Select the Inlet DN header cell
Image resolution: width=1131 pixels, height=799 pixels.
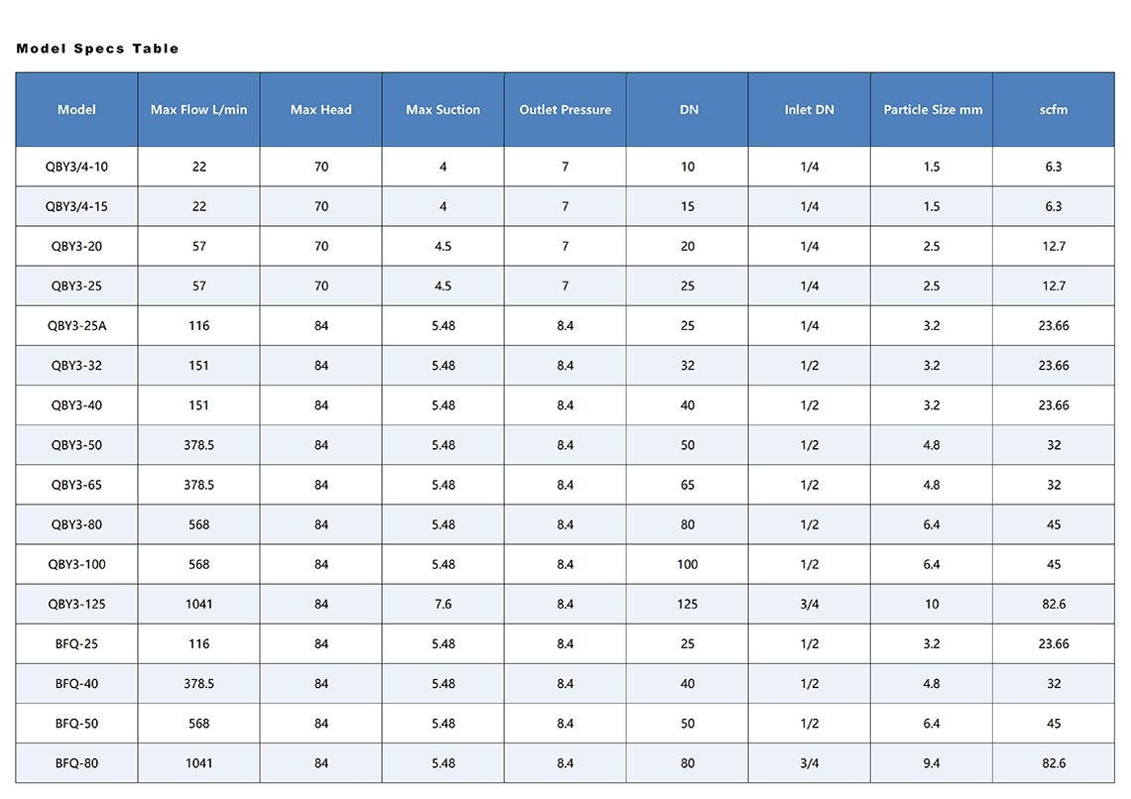[x=810, y=109]
